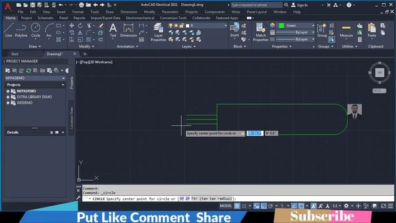396x223 pixels.
Task: Click the Sign In button
Action: tap(299, 5)
